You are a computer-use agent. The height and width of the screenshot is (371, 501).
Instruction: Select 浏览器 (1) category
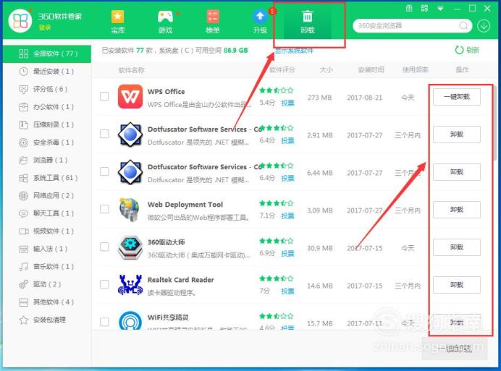(47, 160)
